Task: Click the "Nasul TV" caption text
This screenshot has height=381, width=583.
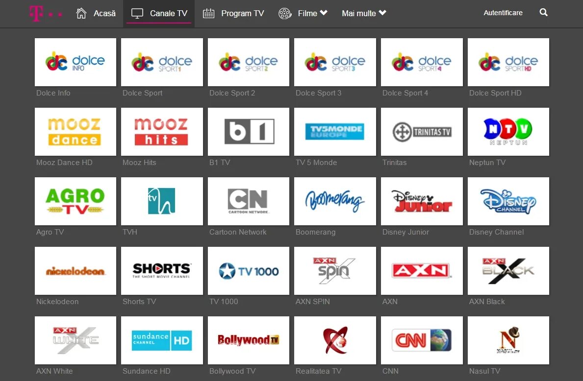Action: [484, 371]
